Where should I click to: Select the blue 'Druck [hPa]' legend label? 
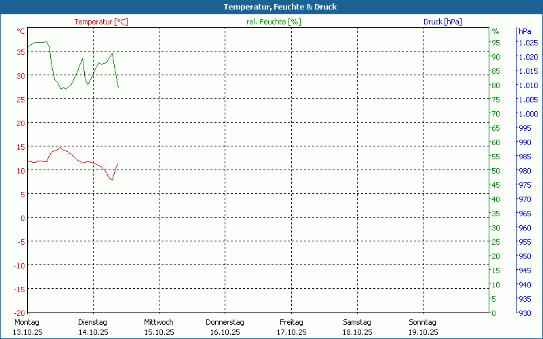443,22
